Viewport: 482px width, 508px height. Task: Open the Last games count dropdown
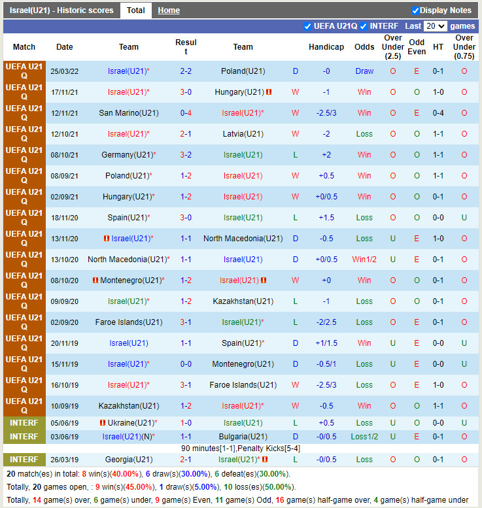[x=435, y=26]
